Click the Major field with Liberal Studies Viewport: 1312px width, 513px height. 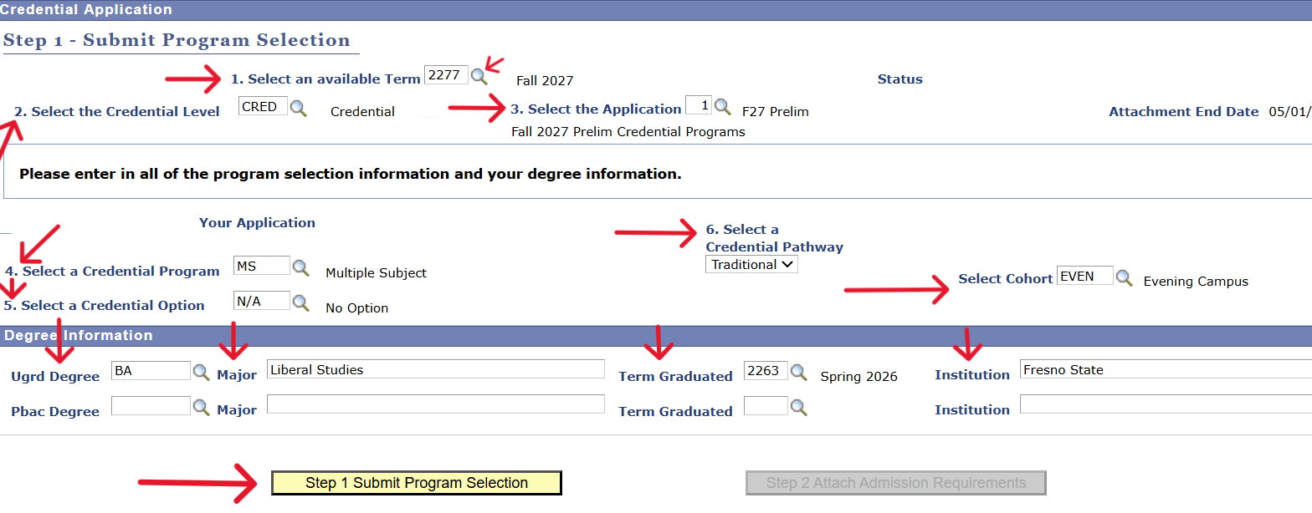click(435, 369)
